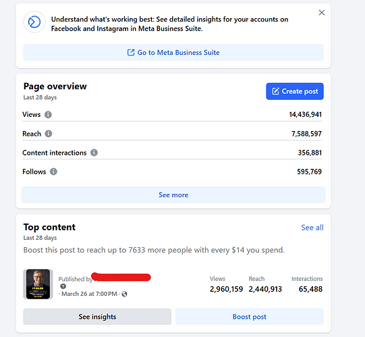Click the question mark icon under Published by
The image size is (365, 337).
[x=63, y=286]
